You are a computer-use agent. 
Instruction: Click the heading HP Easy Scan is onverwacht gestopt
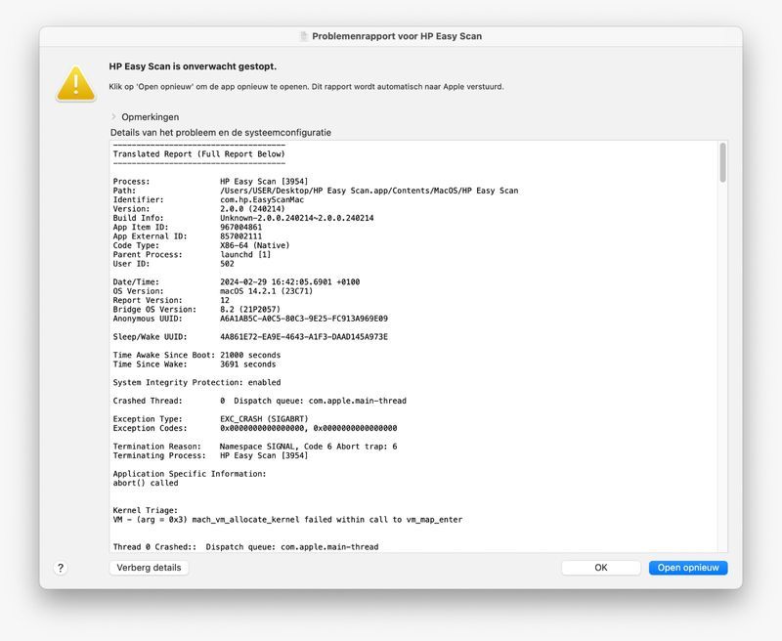pos(193,66)
